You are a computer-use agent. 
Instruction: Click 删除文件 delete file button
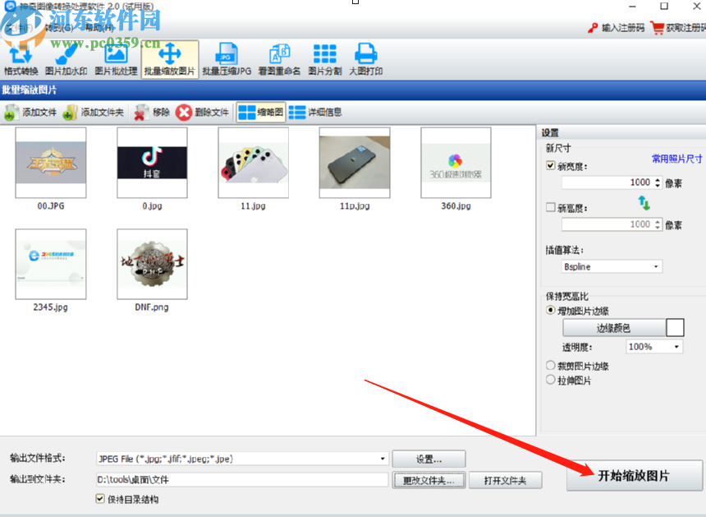coord(202,113)
